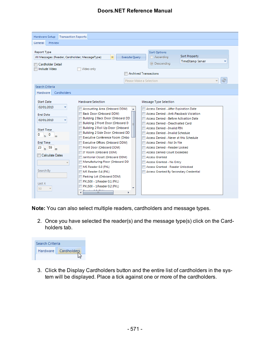Click the Search By text field
Viewport: 270px width, 350px height.
[52, 175]
